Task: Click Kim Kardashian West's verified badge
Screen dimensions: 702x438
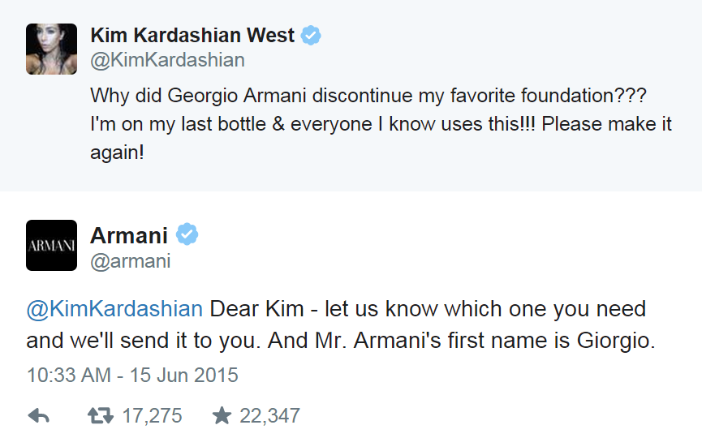Action: [x=311, y=36]
